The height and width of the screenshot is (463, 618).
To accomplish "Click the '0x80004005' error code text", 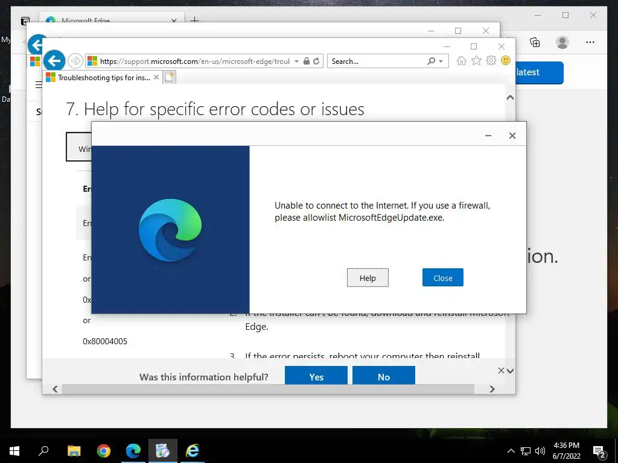I will 105,341.
